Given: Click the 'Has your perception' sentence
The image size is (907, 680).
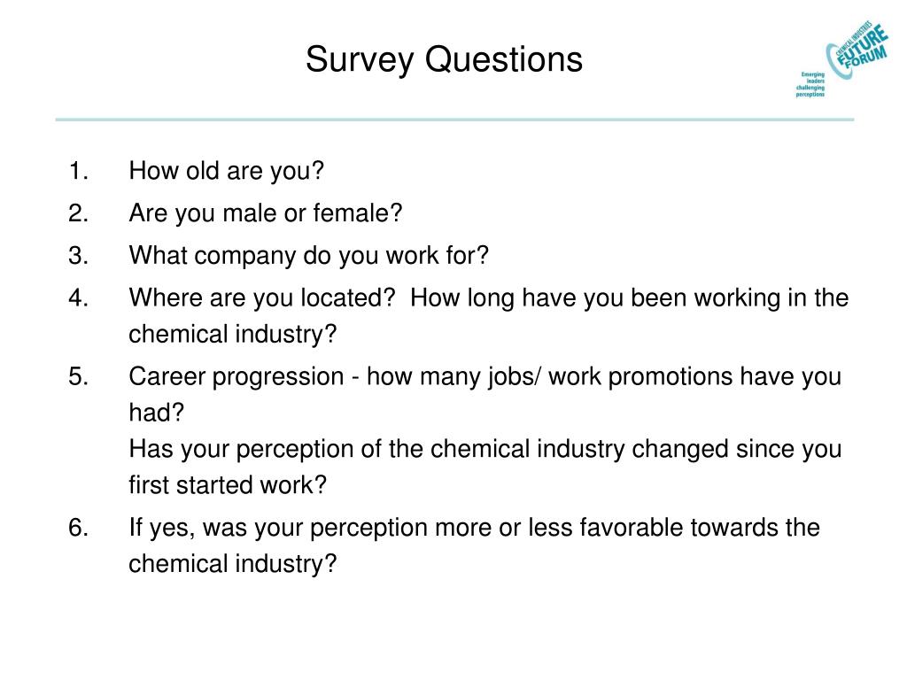Looking at the screenshot, I should point(485,449).
